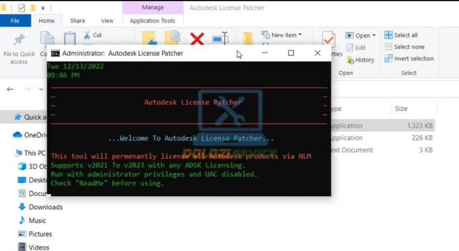
Task: Click the back navigation arrow
Action: pyautogui.click(x=10, y=89)
